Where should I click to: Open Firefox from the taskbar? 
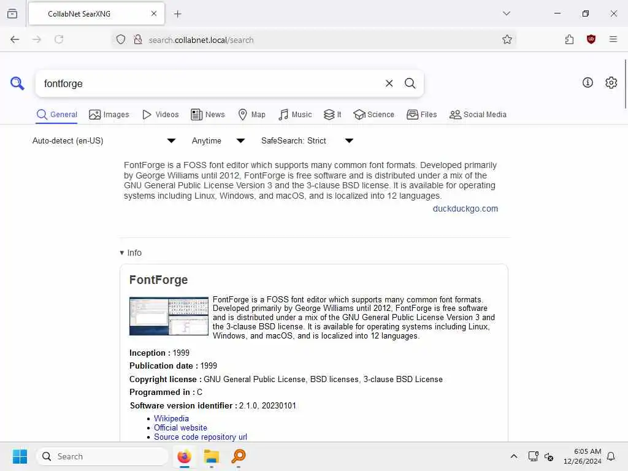tap(184, 456)
